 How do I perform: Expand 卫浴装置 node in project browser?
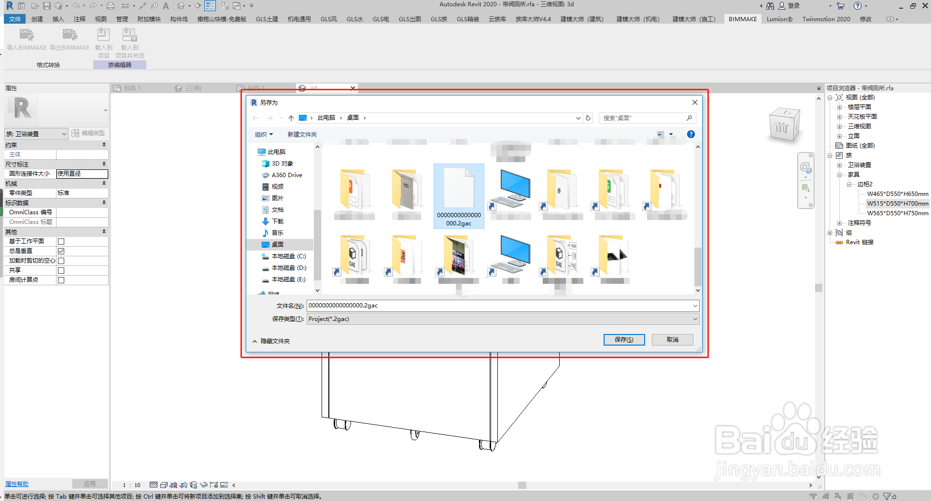tap(839, 165)
